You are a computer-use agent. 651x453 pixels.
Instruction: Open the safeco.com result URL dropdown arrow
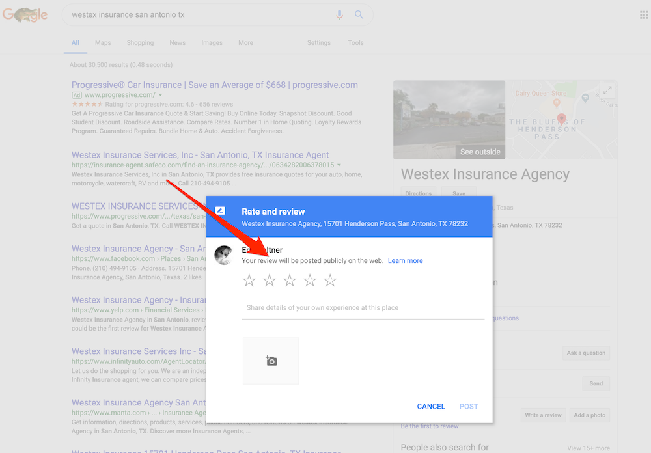[x=339, y=165]
